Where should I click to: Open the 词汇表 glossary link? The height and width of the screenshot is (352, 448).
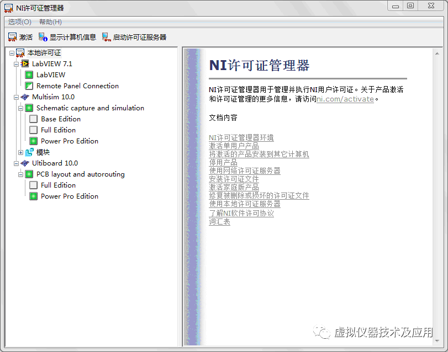coord(219,222)
